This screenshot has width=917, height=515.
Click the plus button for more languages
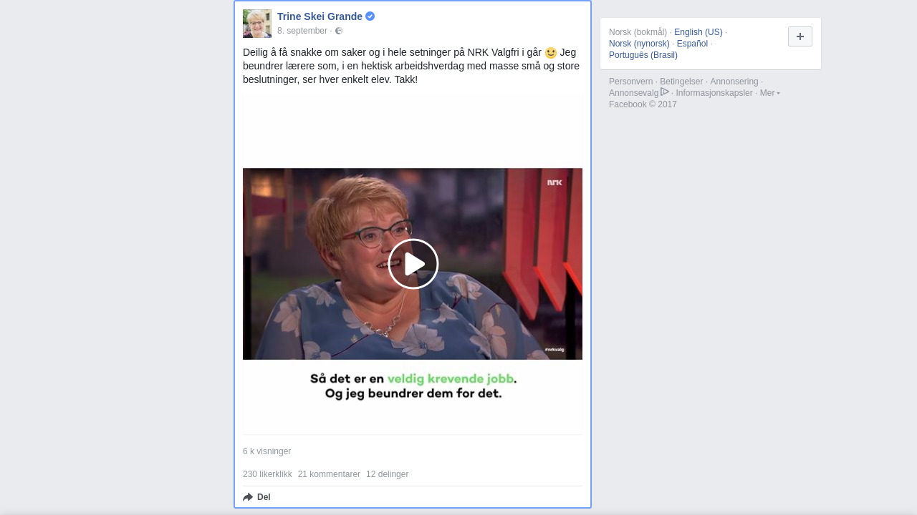pyautogui.click(x=800, y=36)
